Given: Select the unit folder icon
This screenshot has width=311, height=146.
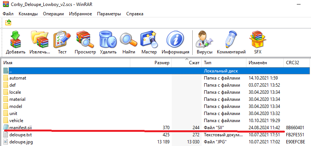Looking at the screenshot, I should [6, 114].
